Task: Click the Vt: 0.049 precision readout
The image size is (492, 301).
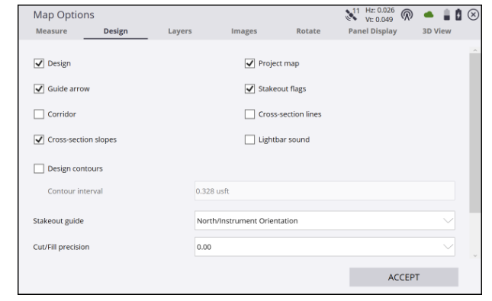Action: click(379, 20)
